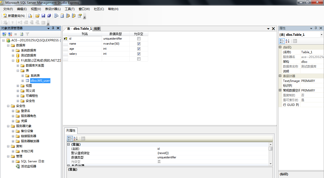
Task: Open the 文件(F) menu
Action: point(8,9)
